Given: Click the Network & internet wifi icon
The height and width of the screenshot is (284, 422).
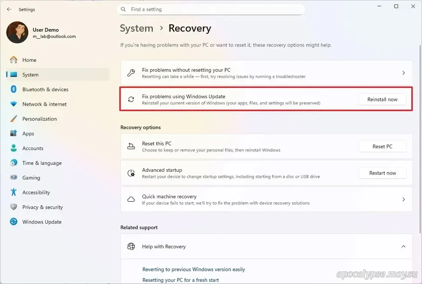Looking at the screenshot, I should tap(13, 104).
